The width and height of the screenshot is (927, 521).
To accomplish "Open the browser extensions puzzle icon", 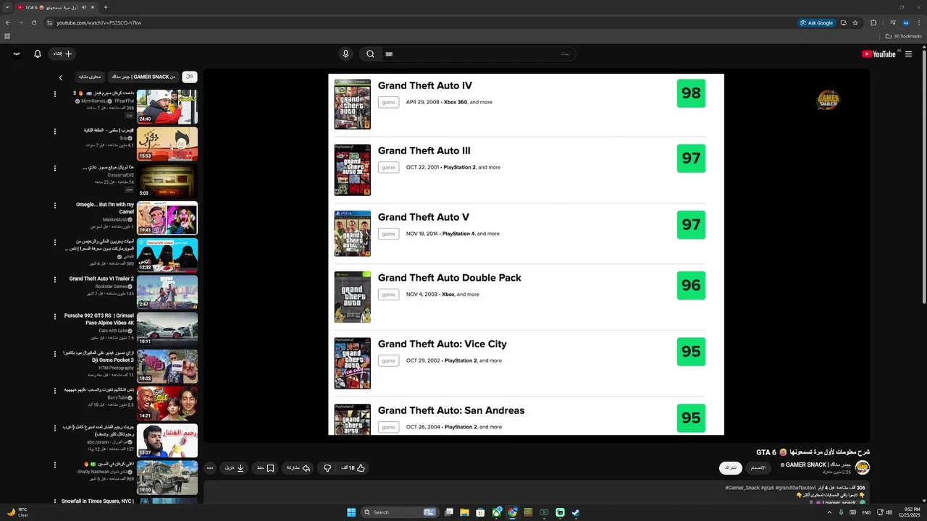I will click(x=873, y=22).
